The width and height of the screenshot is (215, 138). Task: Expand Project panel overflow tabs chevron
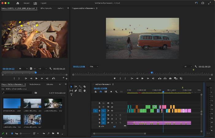pyautogui.click(x=66, y=84)
